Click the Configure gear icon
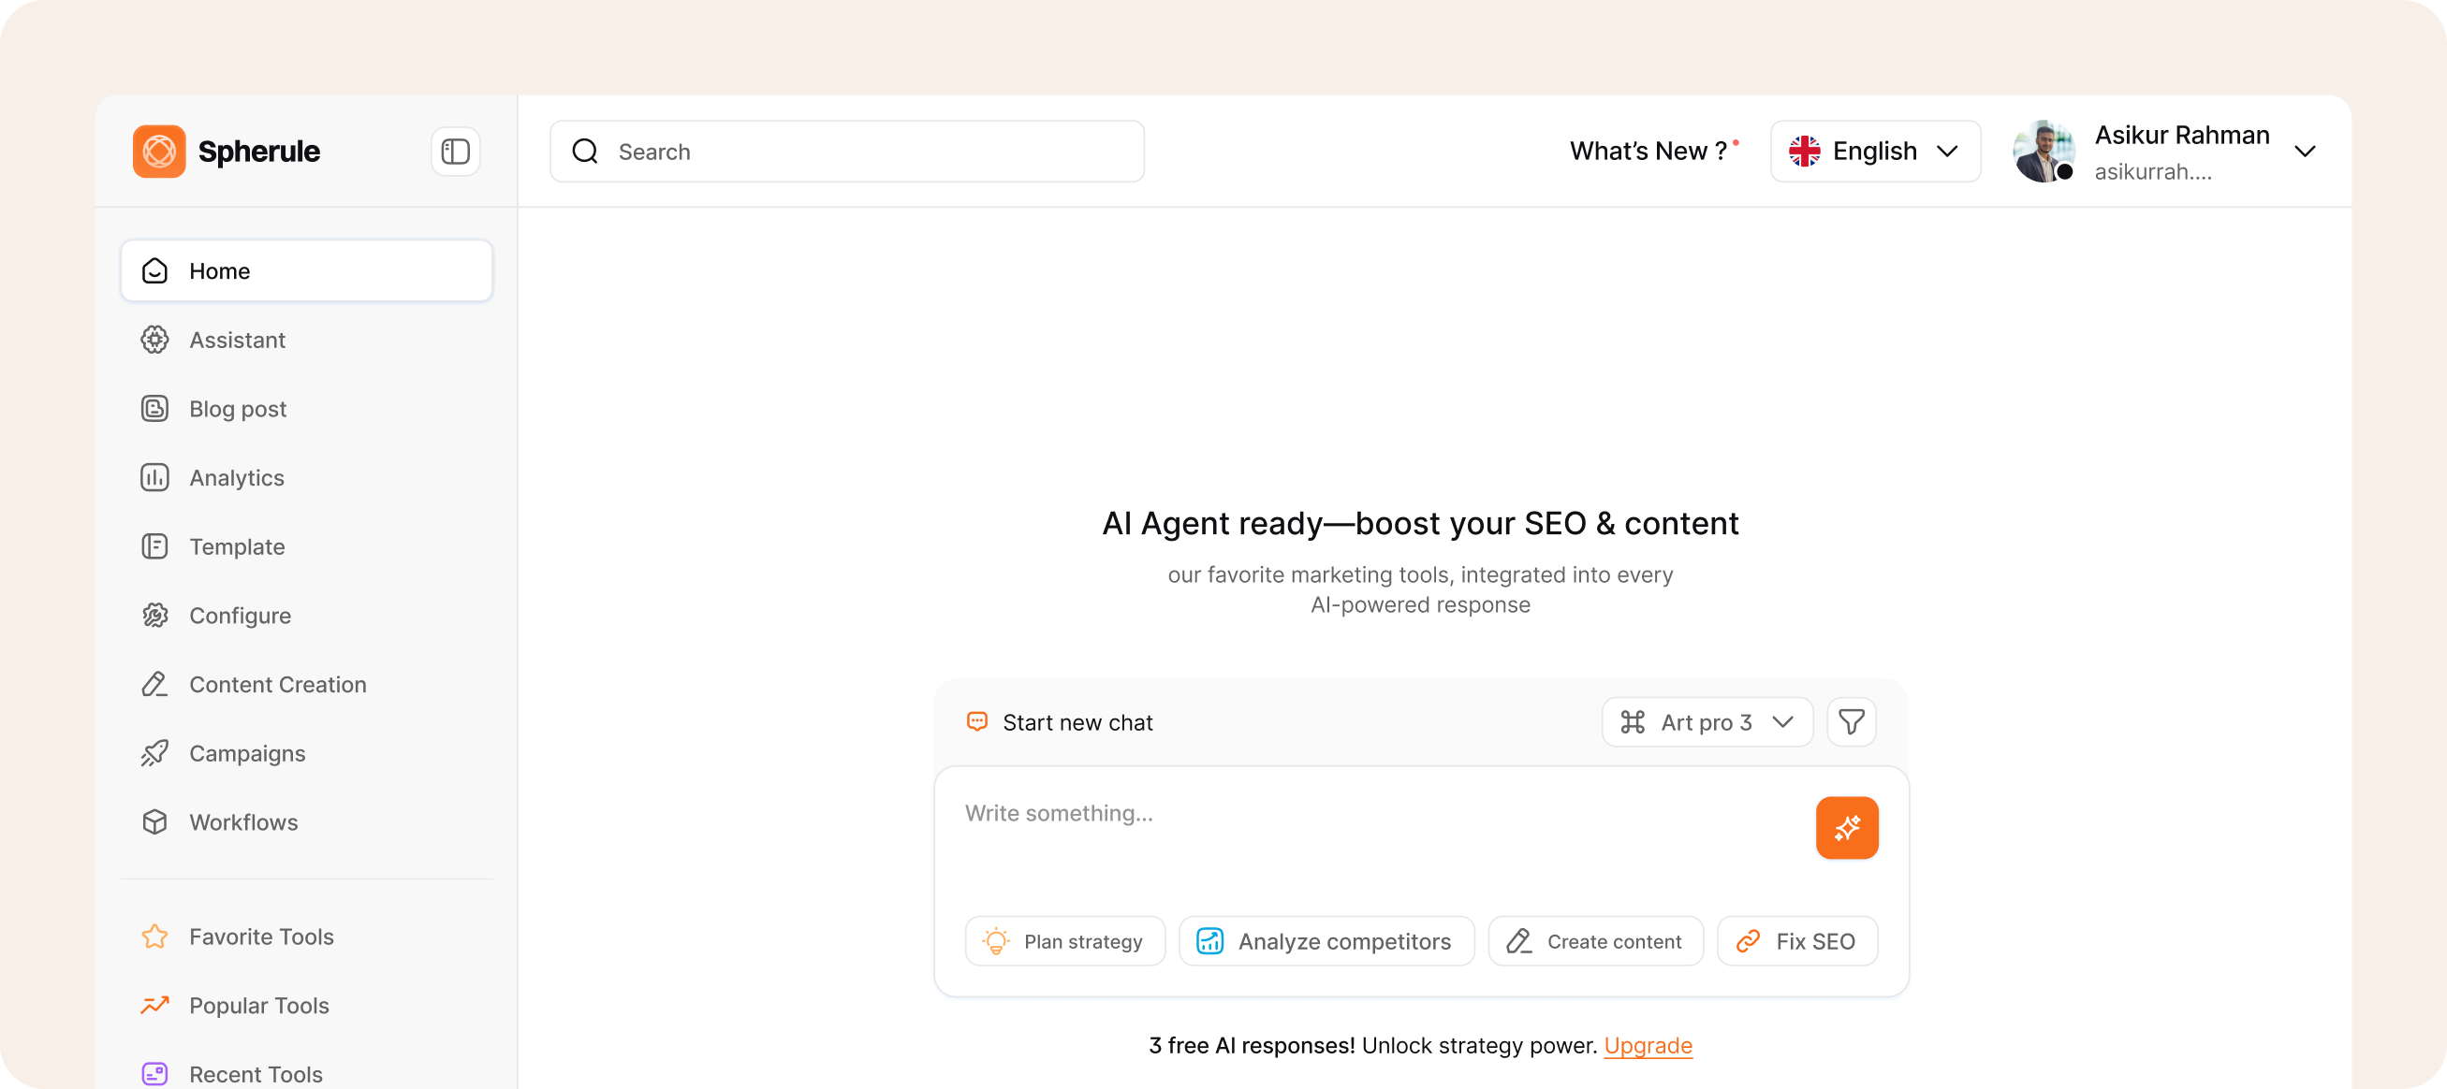This screenshot has width=2447, height=1089. [x=154, y=616]
